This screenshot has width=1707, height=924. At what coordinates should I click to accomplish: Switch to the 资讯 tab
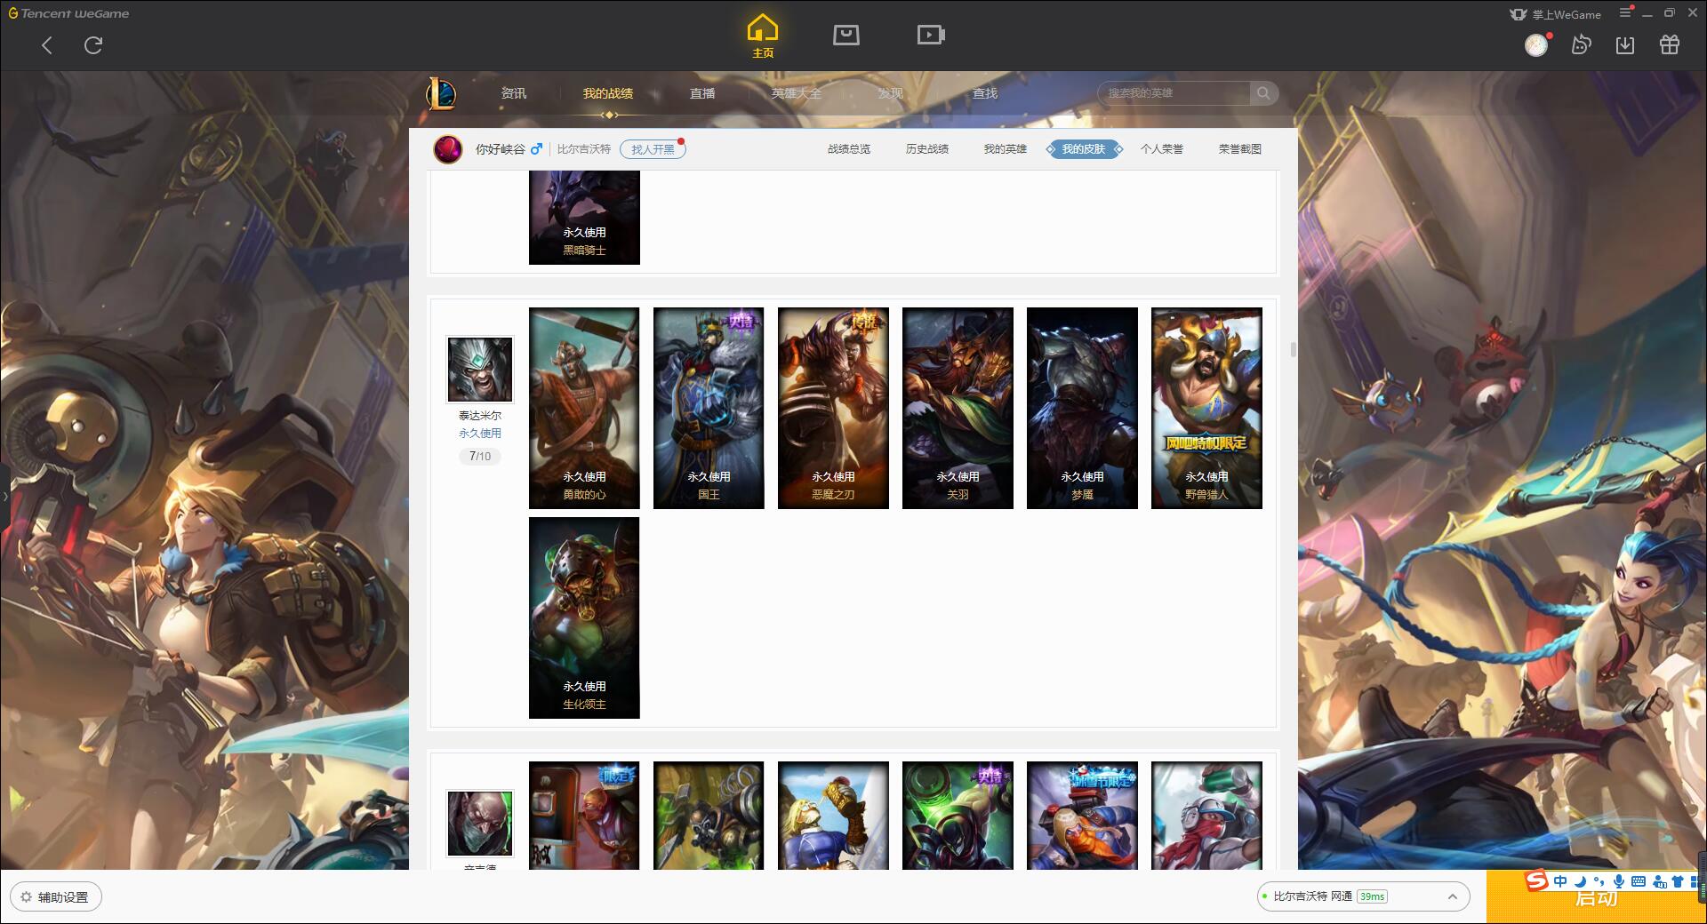[x=514, y=93]
